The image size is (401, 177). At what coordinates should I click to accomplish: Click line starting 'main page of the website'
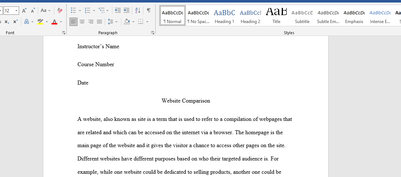182,146
